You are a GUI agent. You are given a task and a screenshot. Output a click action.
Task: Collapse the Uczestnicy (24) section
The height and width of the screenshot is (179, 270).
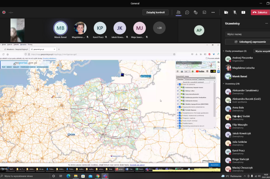(223, 84)
